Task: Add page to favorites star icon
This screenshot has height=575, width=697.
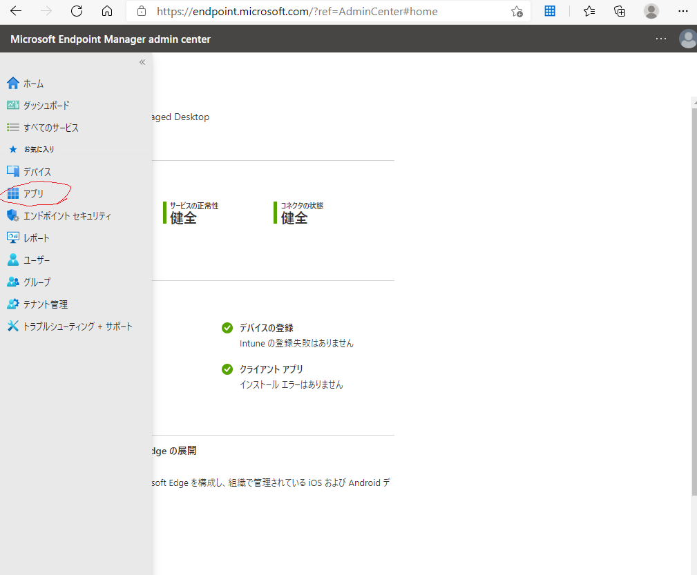Action: pyautogui.click(x=517, y=12)
